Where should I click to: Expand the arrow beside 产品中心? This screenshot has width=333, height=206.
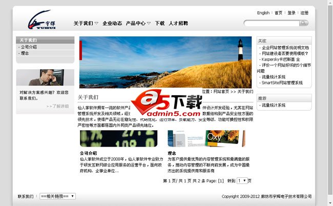149,23
